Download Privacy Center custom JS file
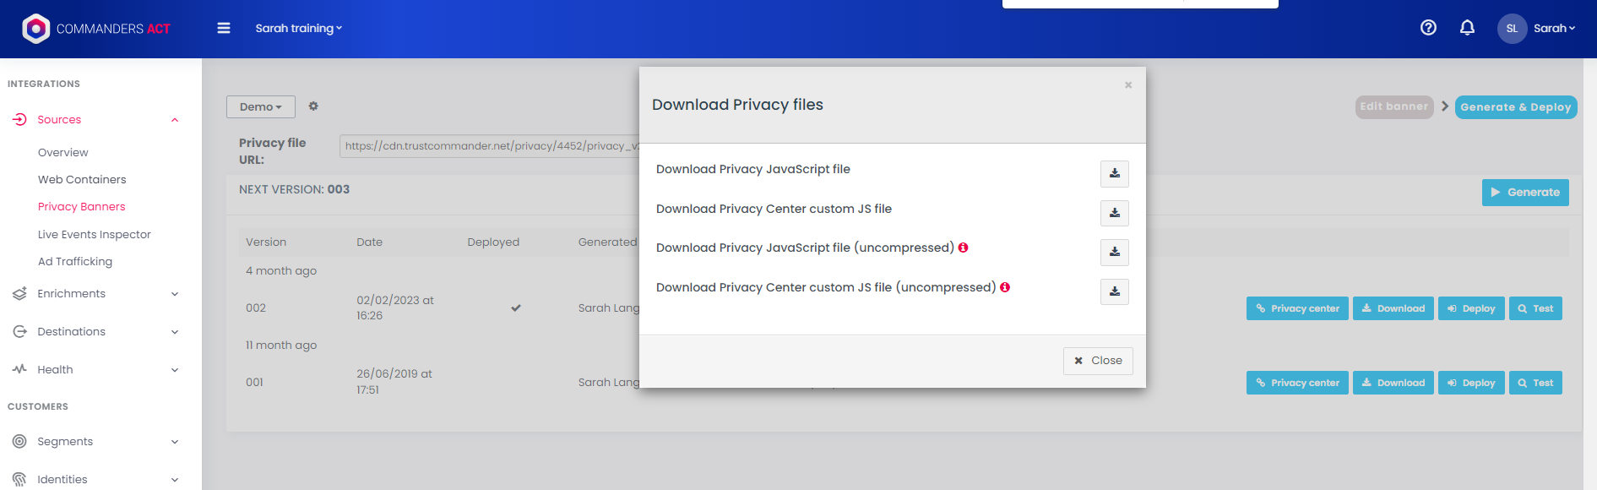The height and width of the screenshot is (490, 1597). pos(1114,213)
